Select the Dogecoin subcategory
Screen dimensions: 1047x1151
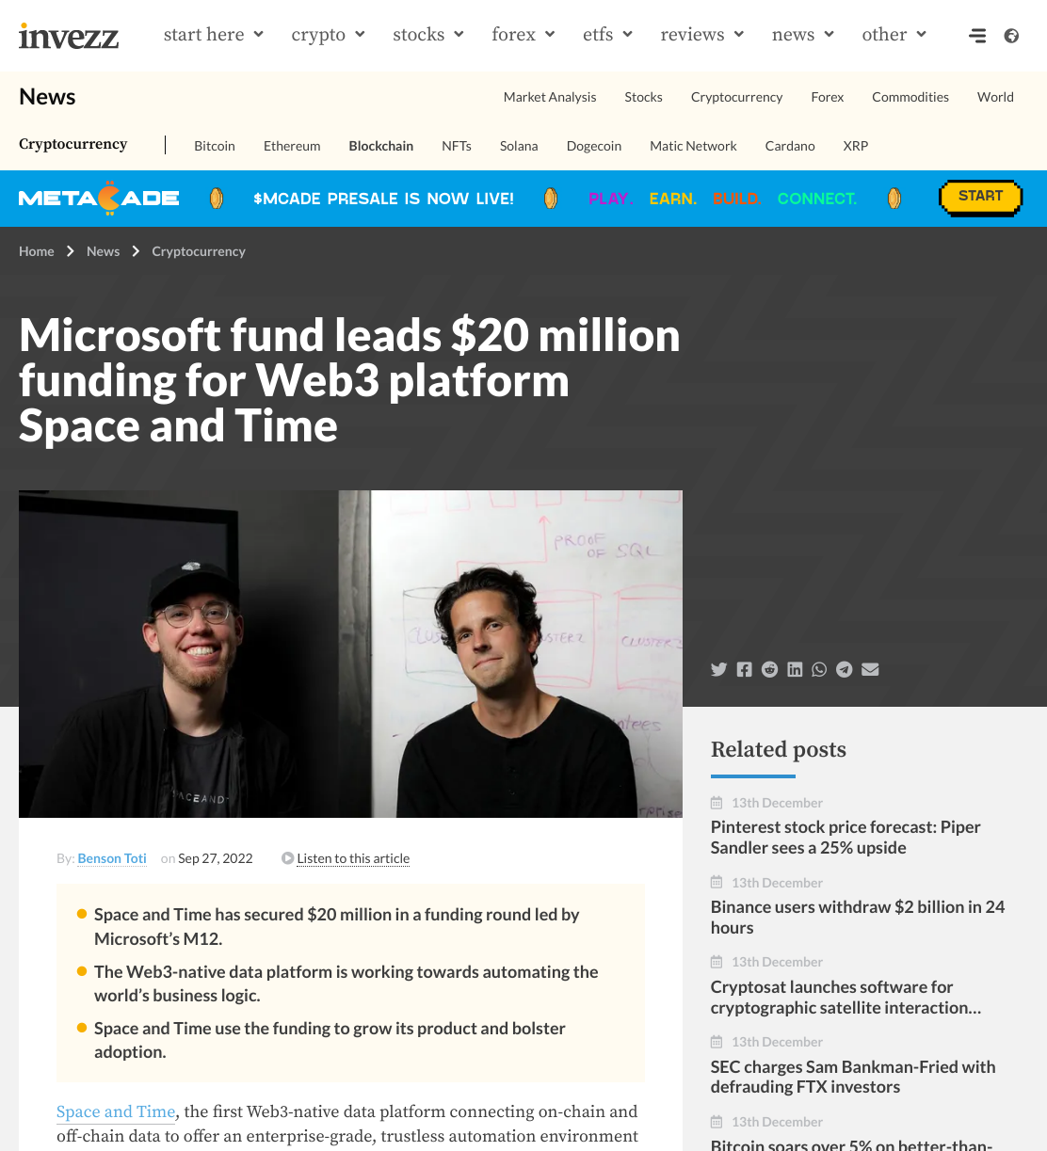[594, 146]
